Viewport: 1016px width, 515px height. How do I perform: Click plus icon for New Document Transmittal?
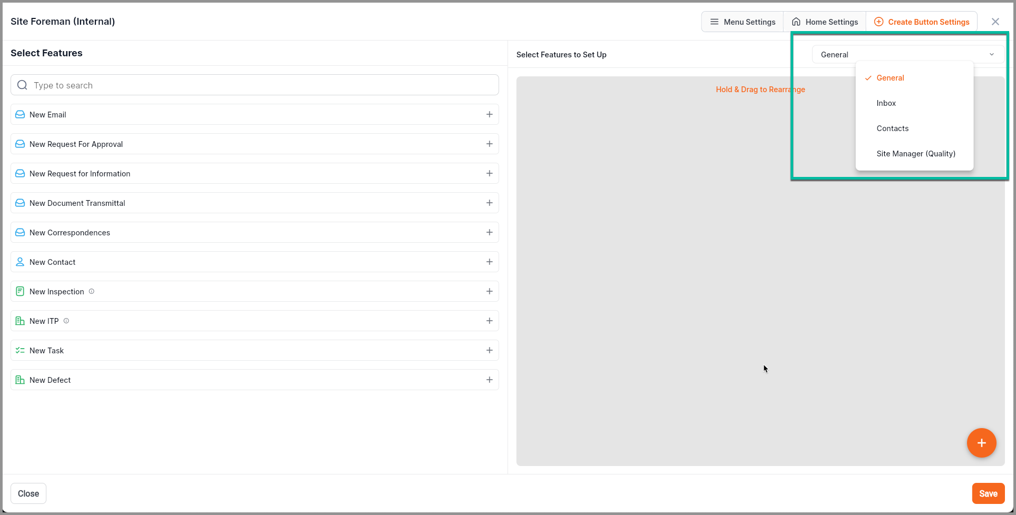(489, 203)
